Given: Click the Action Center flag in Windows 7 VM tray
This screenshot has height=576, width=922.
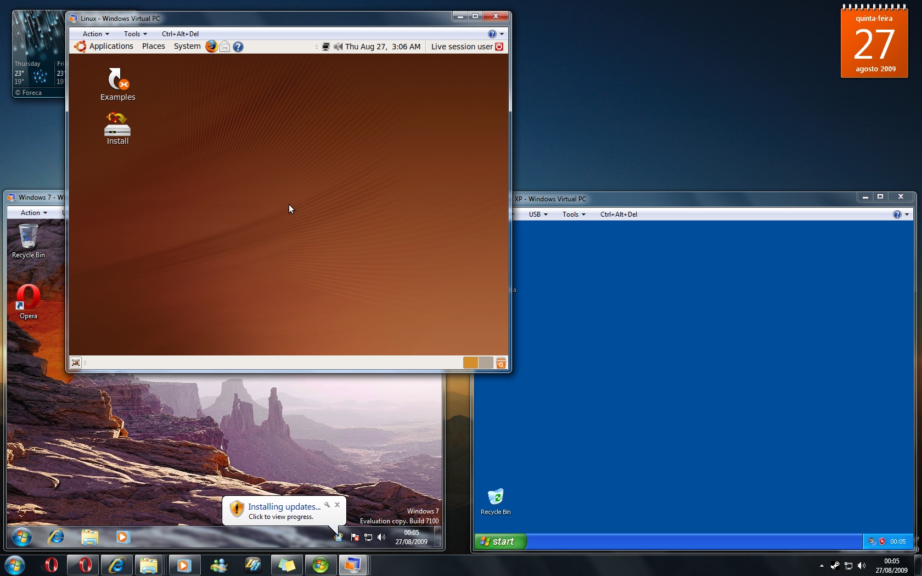Looking at the screenshot, I should [x=355, y=537].
